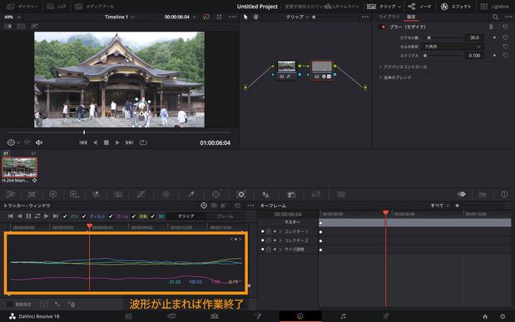Track forward in the tracker
515x322 pixels.
coord(47,215)
